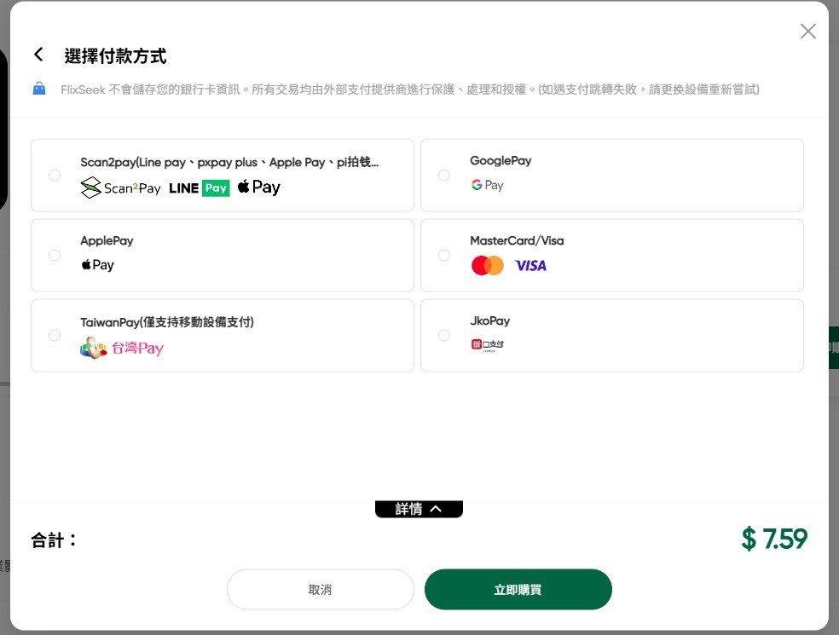Close the payment method dialog
This screenshot has height=635, width=839.
(x=807, y=31)
